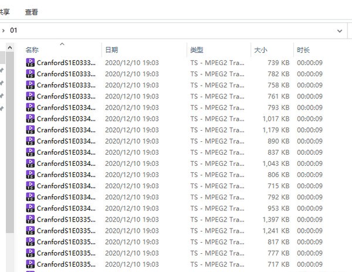352x272 pixels.
Task: Click the type cell in the 837 KB row
Action: coord(217,152)
